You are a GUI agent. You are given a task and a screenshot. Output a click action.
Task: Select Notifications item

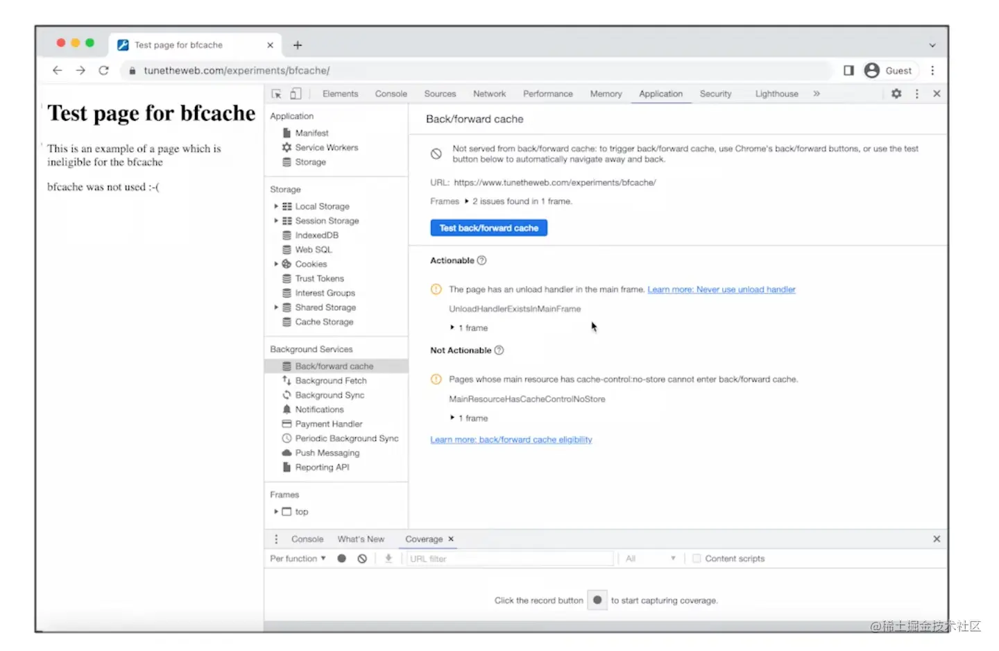[319, 409]
